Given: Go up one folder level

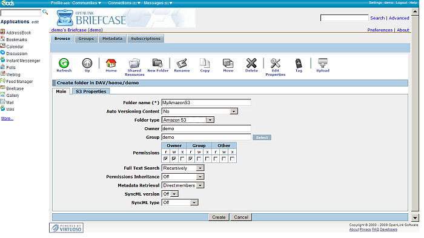Looking at the screenshot, I should (x=87, y=63).
